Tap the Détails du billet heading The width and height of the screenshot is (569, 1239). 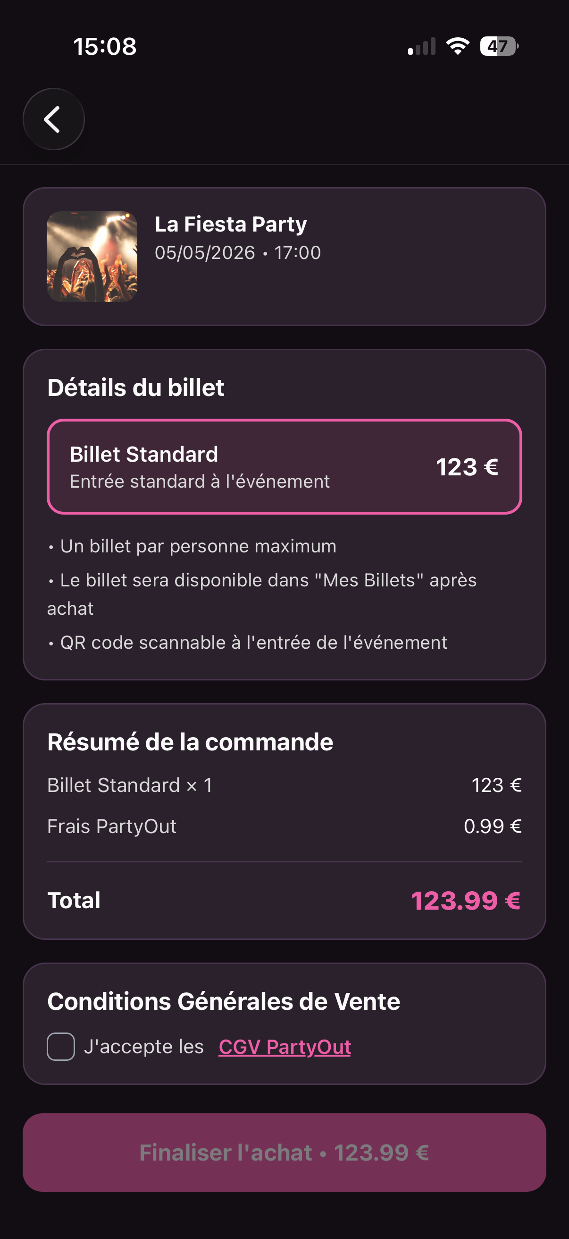click(x=136, y=387)
